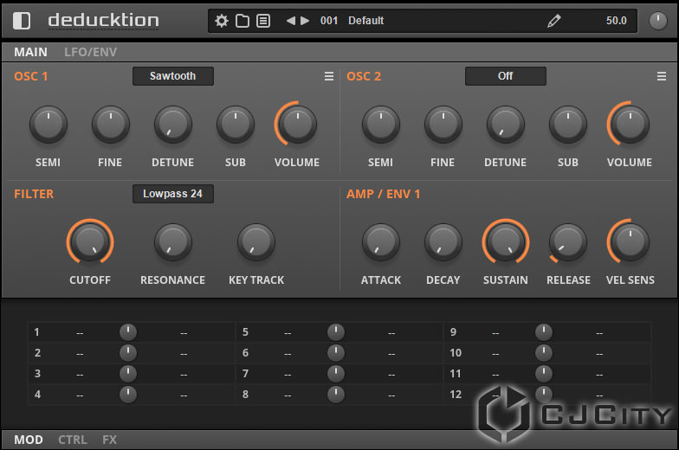Open mod slot 5 source selector

(288, 332)
